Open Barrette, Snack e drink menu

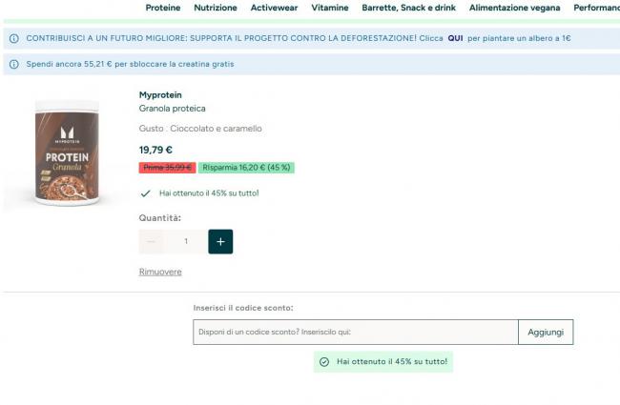click(x=408, y=8)
